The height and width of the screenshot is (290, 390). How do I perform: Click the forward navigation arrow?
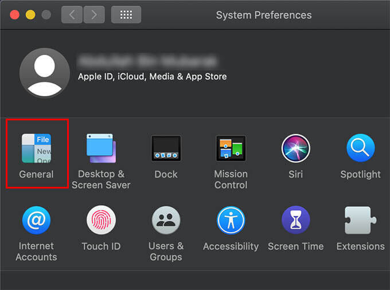click(94, 15)
